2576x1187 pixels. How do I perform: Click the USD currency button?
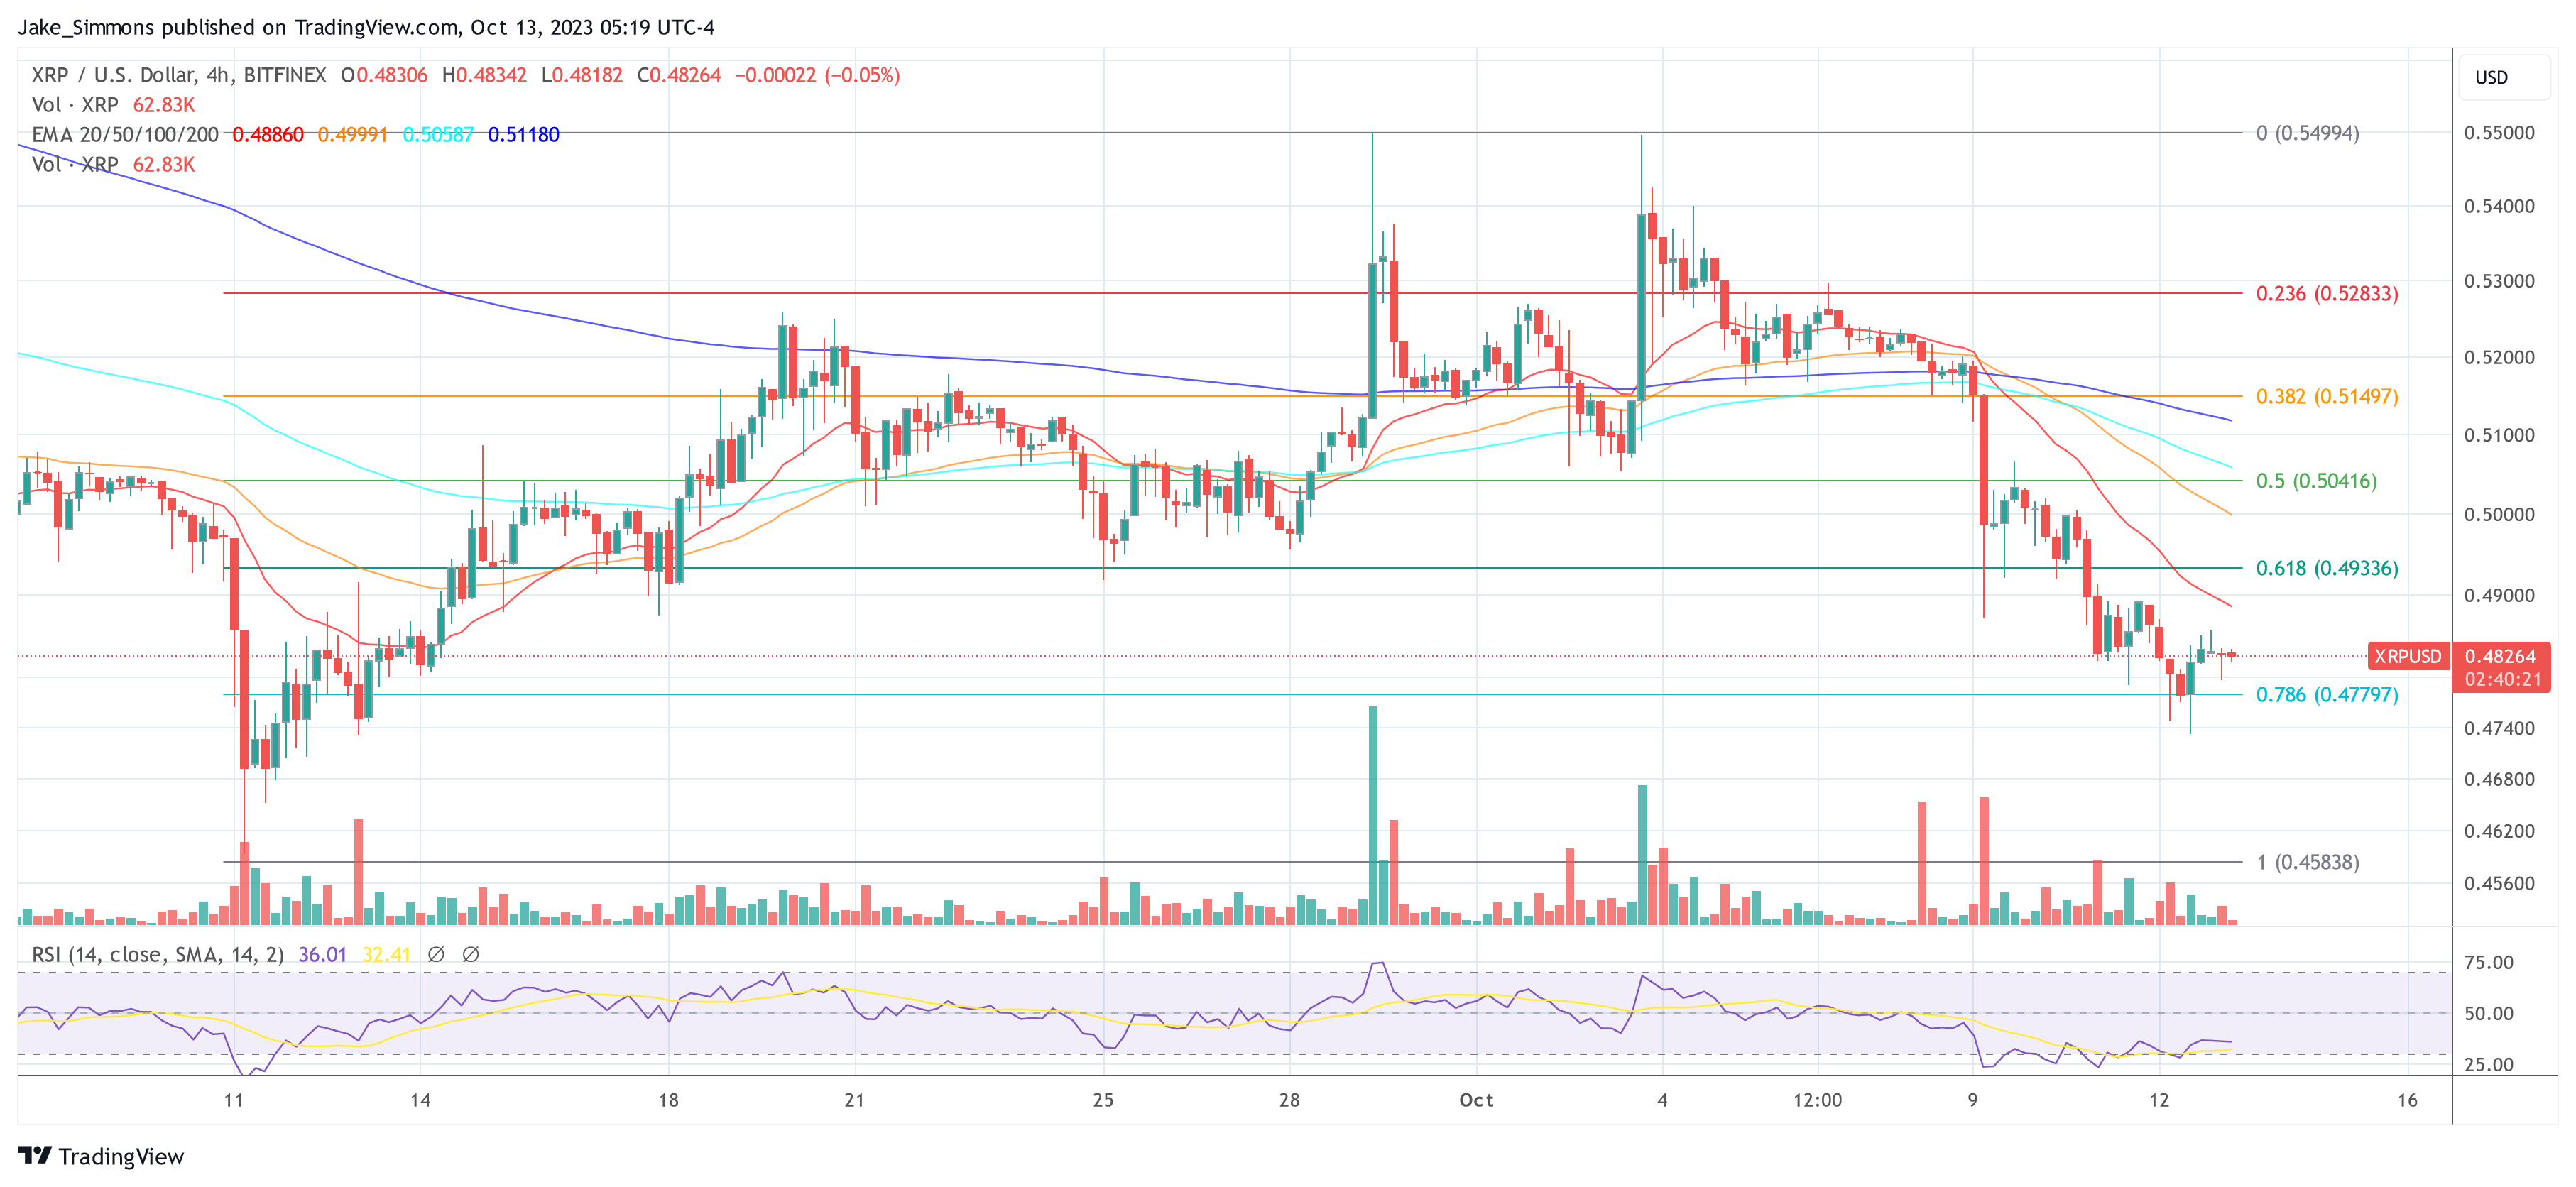[x=2504, y=78]
